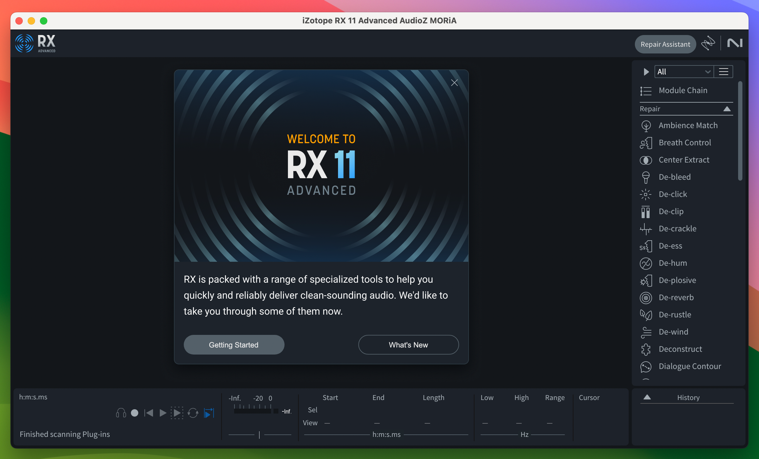The width and height of the screenshot is (759, 459).
Task: Click the Length column label
Action: pyautogui.click(x=433, y=397)
